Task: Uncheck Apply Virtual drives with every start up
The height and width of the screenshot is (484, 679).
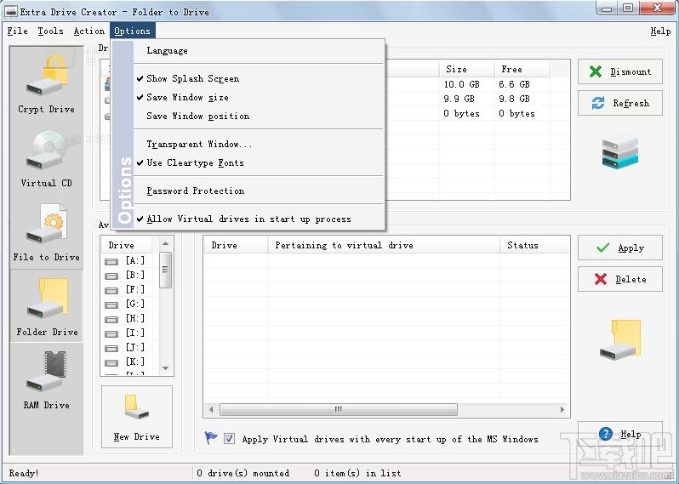Action: [229, 439]
